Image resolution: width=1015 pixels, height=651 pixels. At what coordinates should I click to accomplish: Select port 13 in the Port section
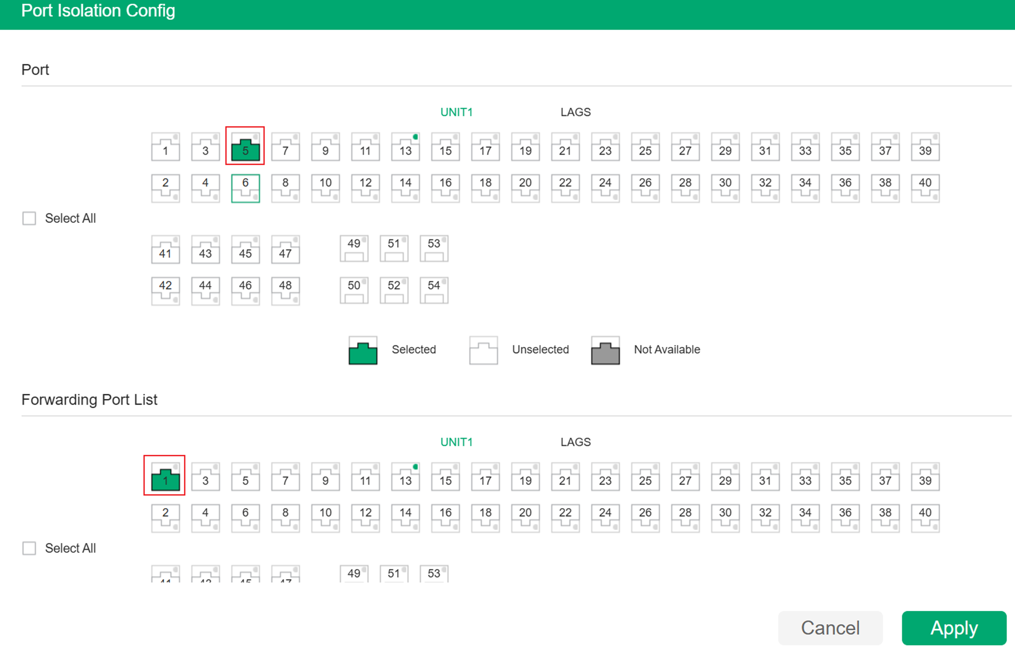[405, 147]
